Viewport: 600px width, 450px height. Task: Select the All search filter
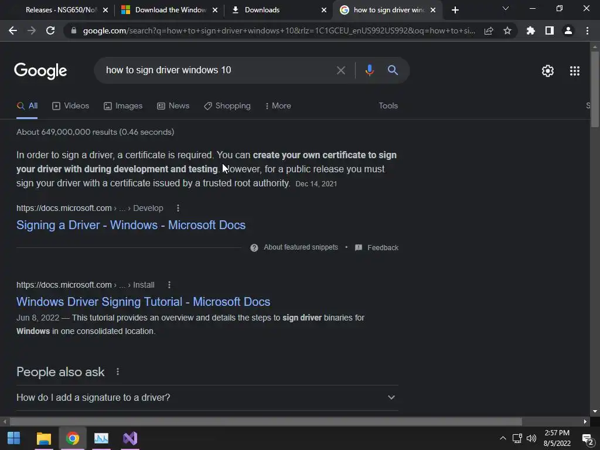(x=27, y=106)
